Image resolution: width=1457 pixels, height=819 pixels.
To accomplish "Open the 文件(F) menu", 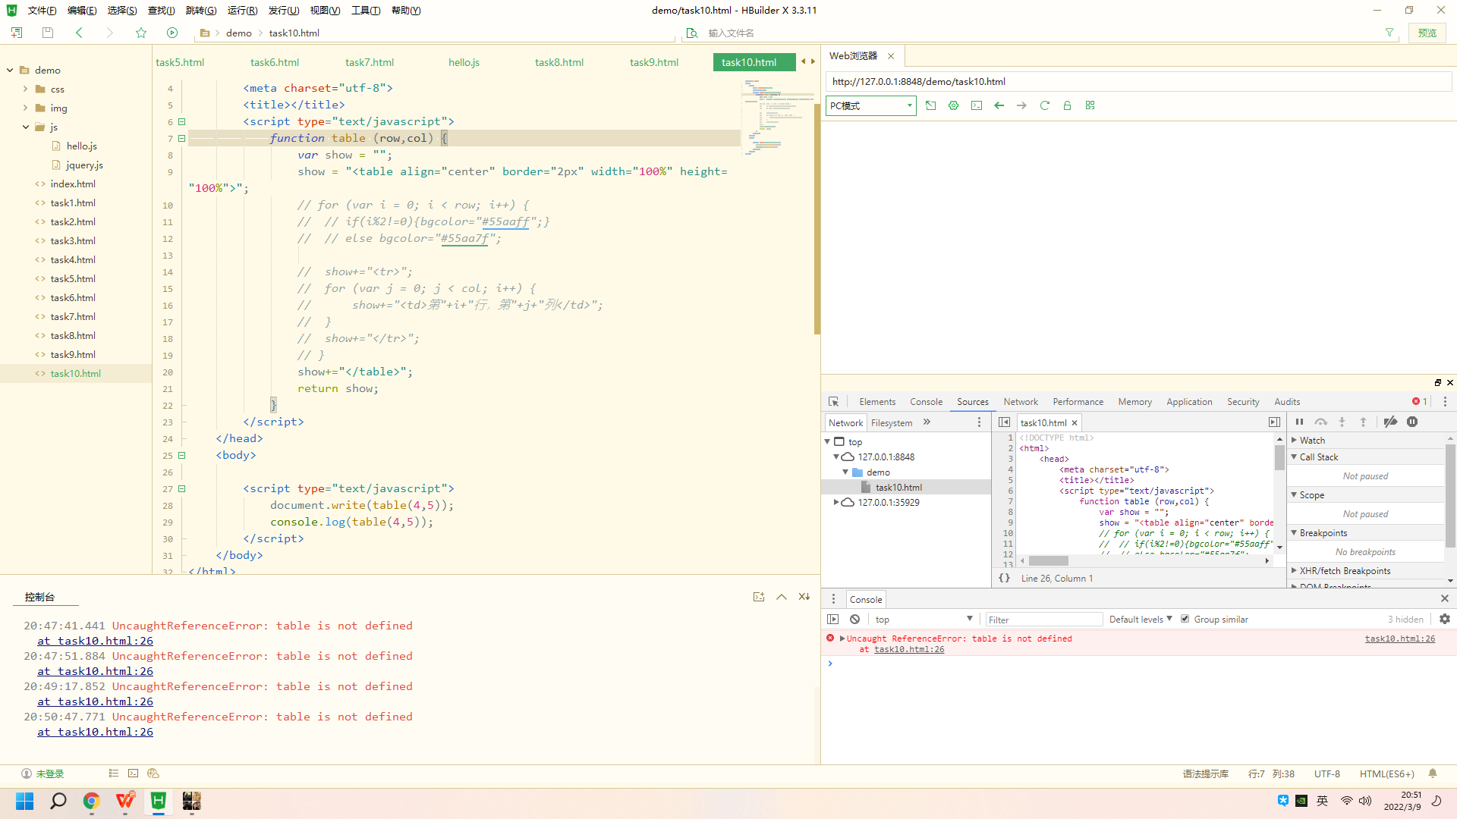I will pyautogui.click(x=42, y=11).
